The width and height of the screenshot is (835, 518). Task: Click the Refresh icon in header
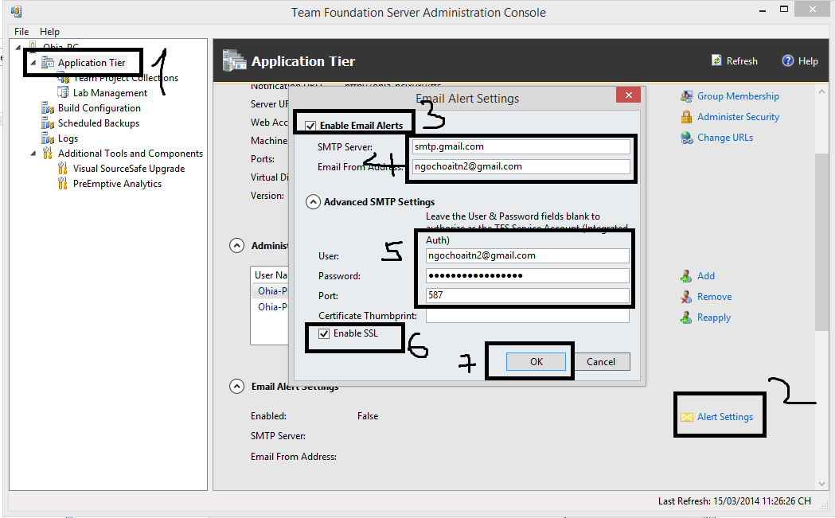pyautogui.click(x=716, y=60)
